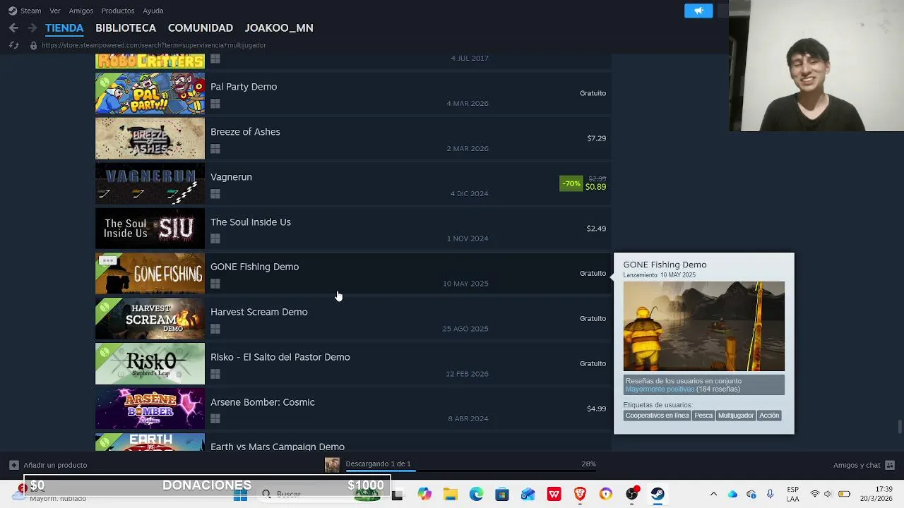Show hidden tray icons chevron
The width and height of the screenshot is (904, 508).
point(713,494)
